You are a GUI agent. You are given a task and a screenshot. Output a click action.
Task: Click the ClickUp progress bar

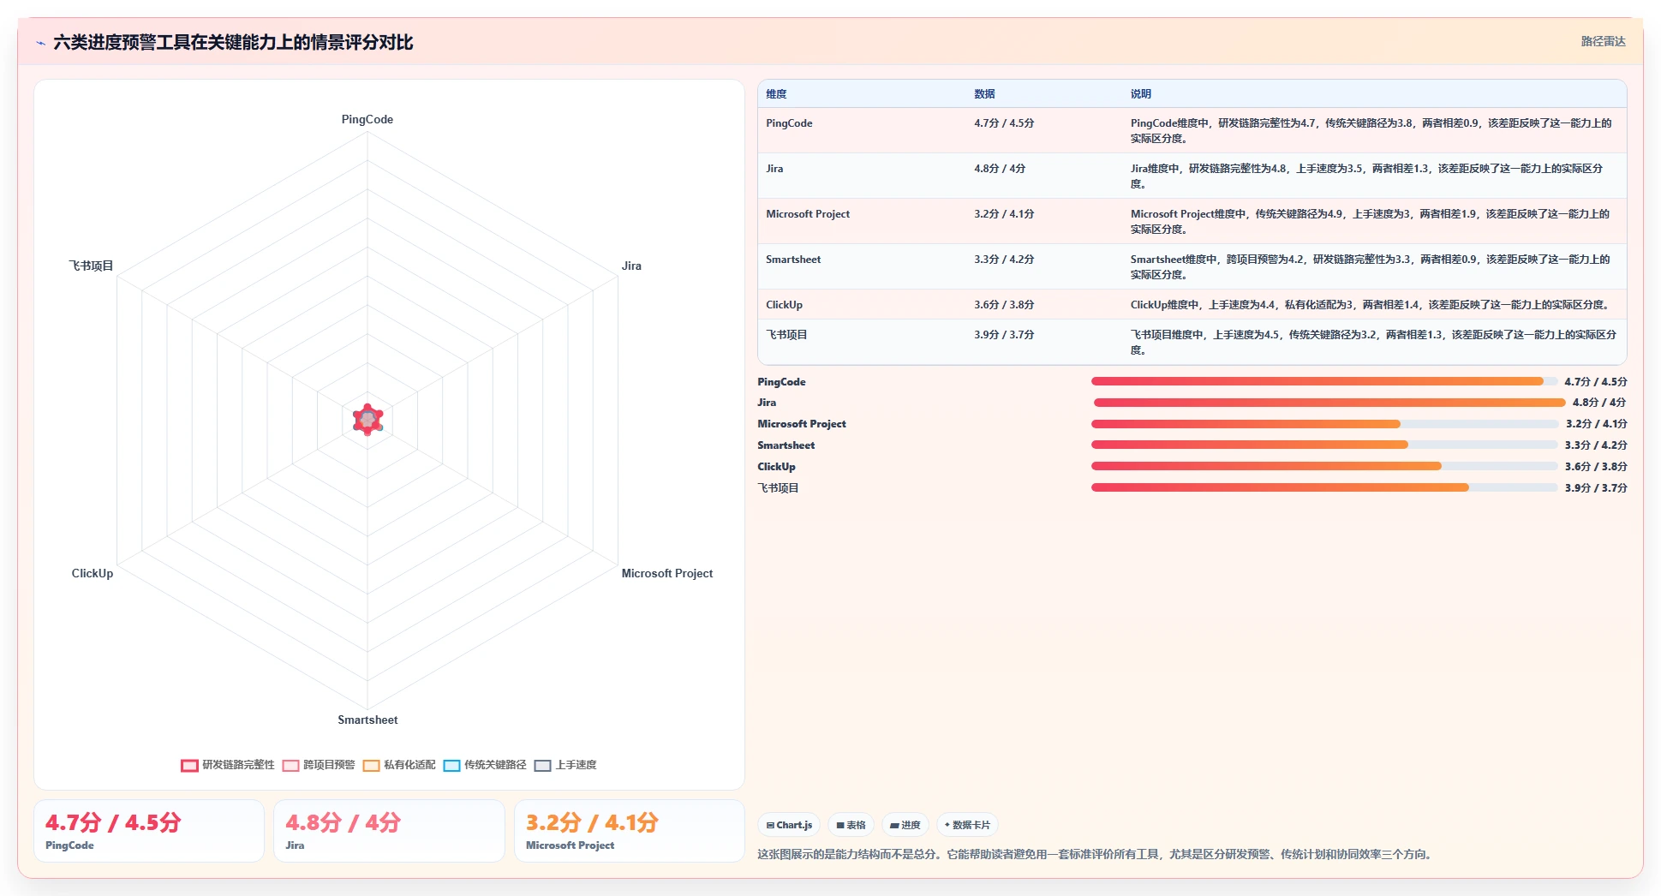click(1324, 466)
